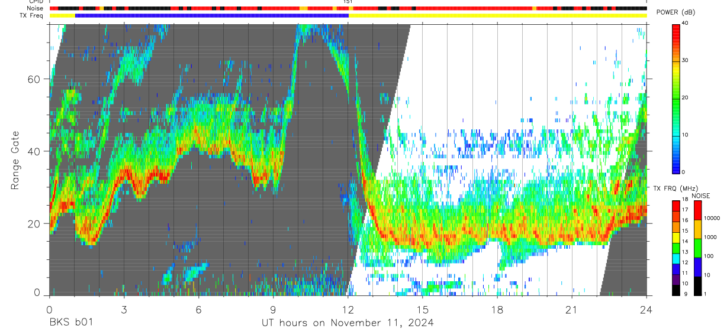Pick the blue segment of NOISE color bar
Viewport: 727px width, 335px height.
point(698,267)
